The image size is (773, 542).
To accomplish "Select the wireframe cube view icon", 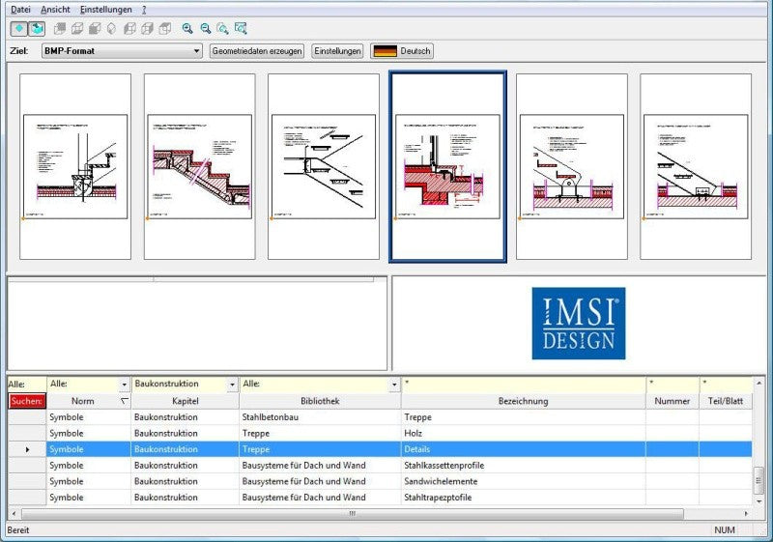I will 77,29.
